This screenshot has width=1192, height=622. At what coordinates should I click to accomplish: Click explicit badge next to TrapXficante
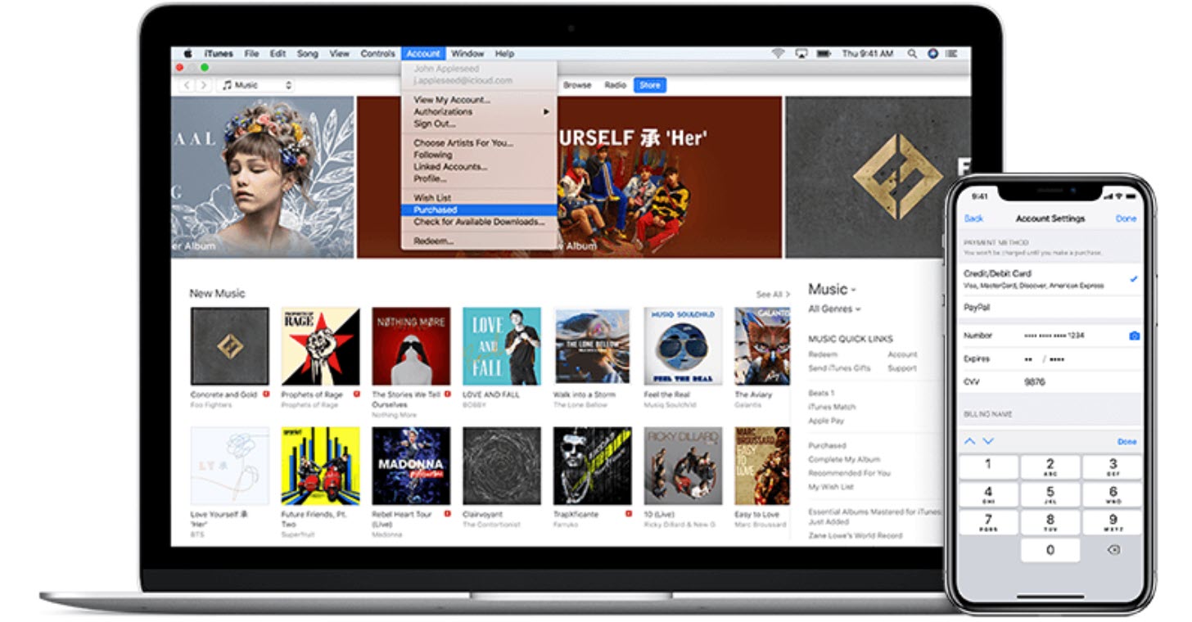tap(628, 514)
